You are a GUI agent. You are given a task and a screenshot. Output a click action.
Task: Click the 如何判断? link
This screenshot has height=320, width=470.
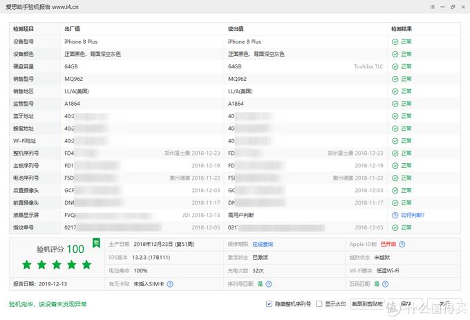click(x=413, y=215)
